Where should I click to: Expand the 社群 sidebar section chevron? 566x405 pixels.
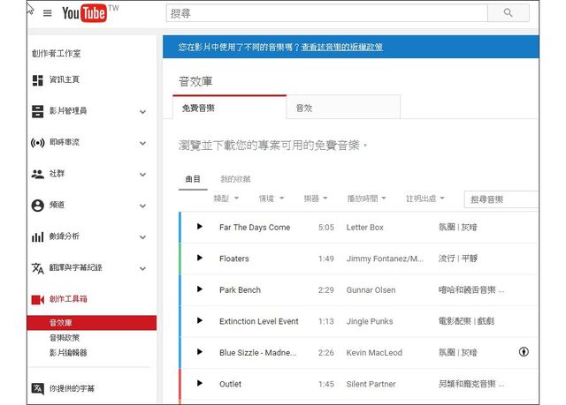(x=143, y=175)
